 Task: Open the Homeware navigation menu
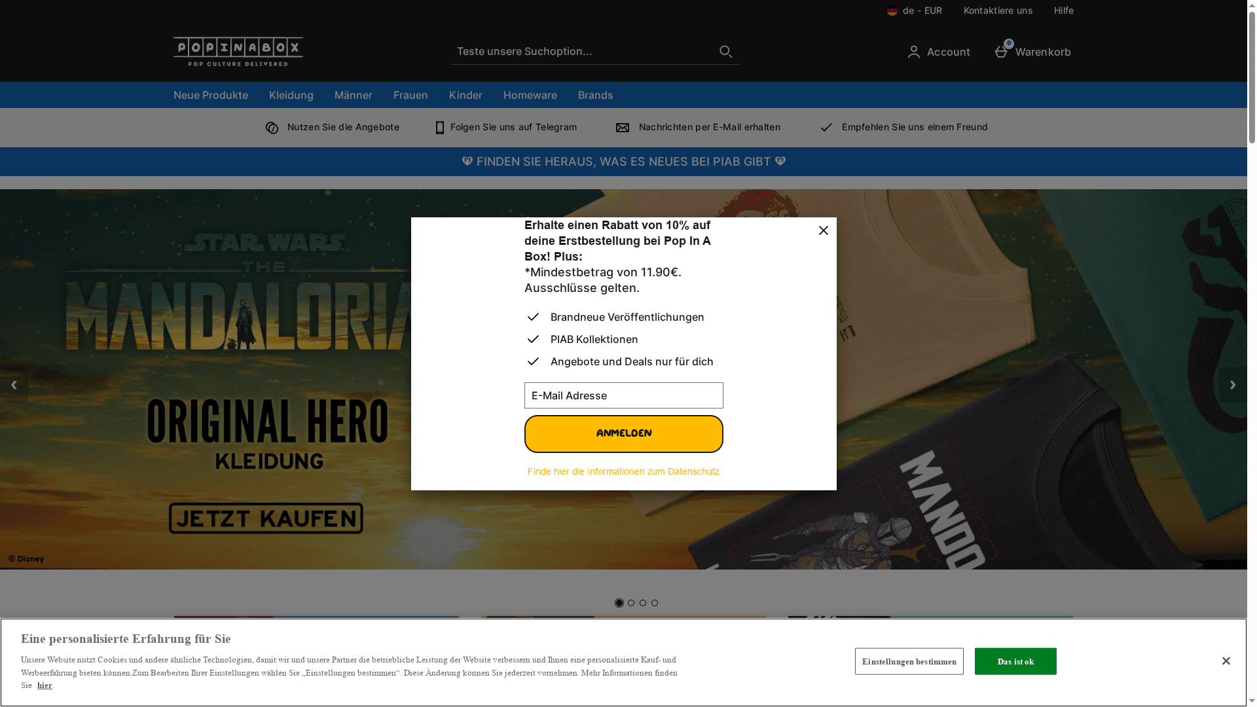coord(530,95)
